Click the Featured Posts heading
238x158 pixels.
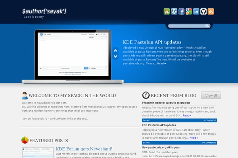point(48,141)
